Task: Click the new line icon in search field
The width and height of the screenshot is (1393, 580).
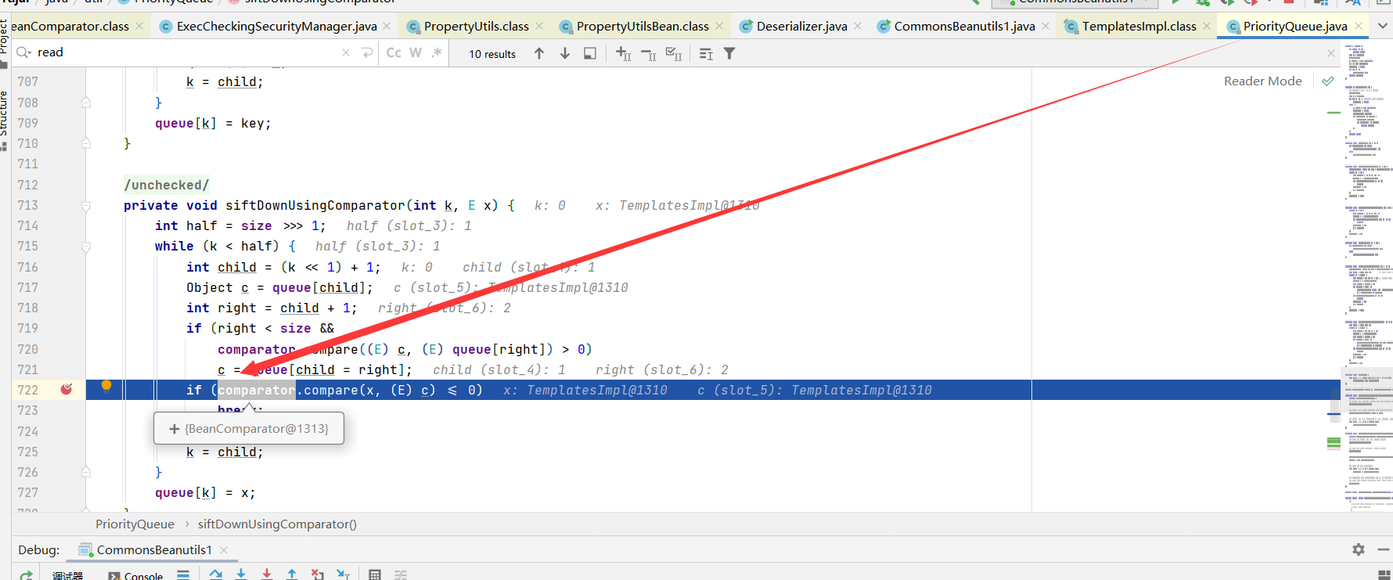Action: point(368,52)
